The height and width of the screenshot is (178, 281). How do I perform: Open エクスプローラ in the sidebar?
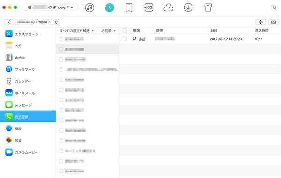coord(28,34)
